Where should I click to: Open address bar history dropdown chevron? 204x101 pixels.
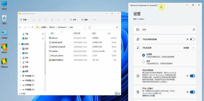(85, 28)
